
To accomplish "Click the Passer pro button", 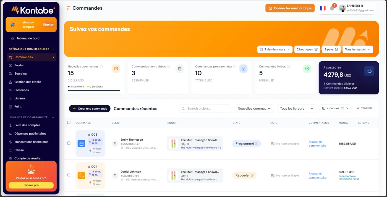I will point(31,185).
